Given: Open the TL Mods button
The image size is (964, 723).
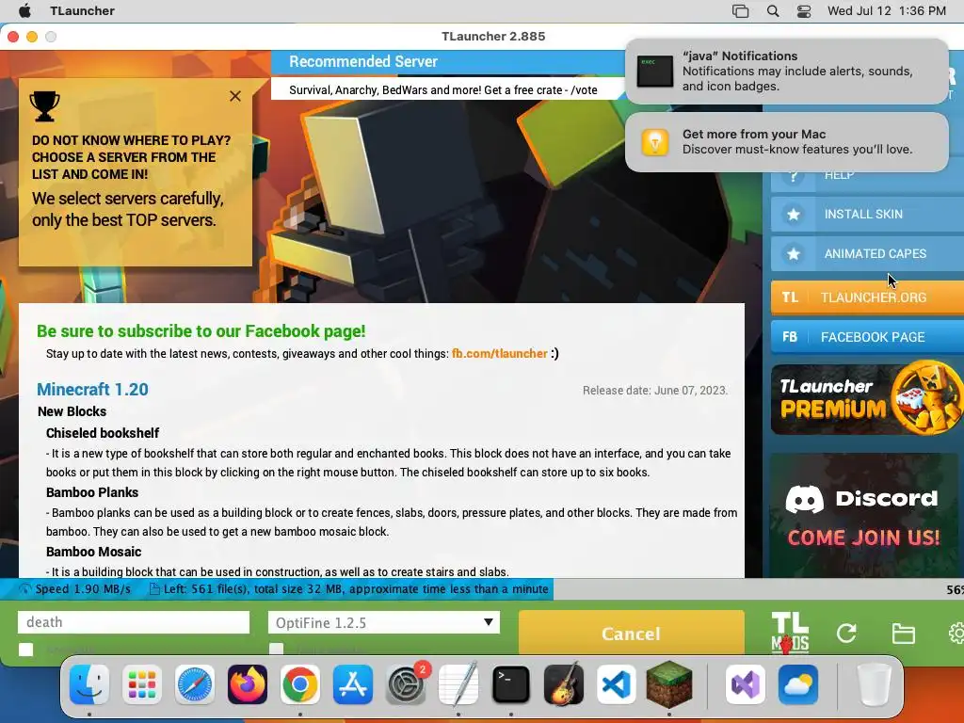Looking at the screenshot, I should [790, 633].
